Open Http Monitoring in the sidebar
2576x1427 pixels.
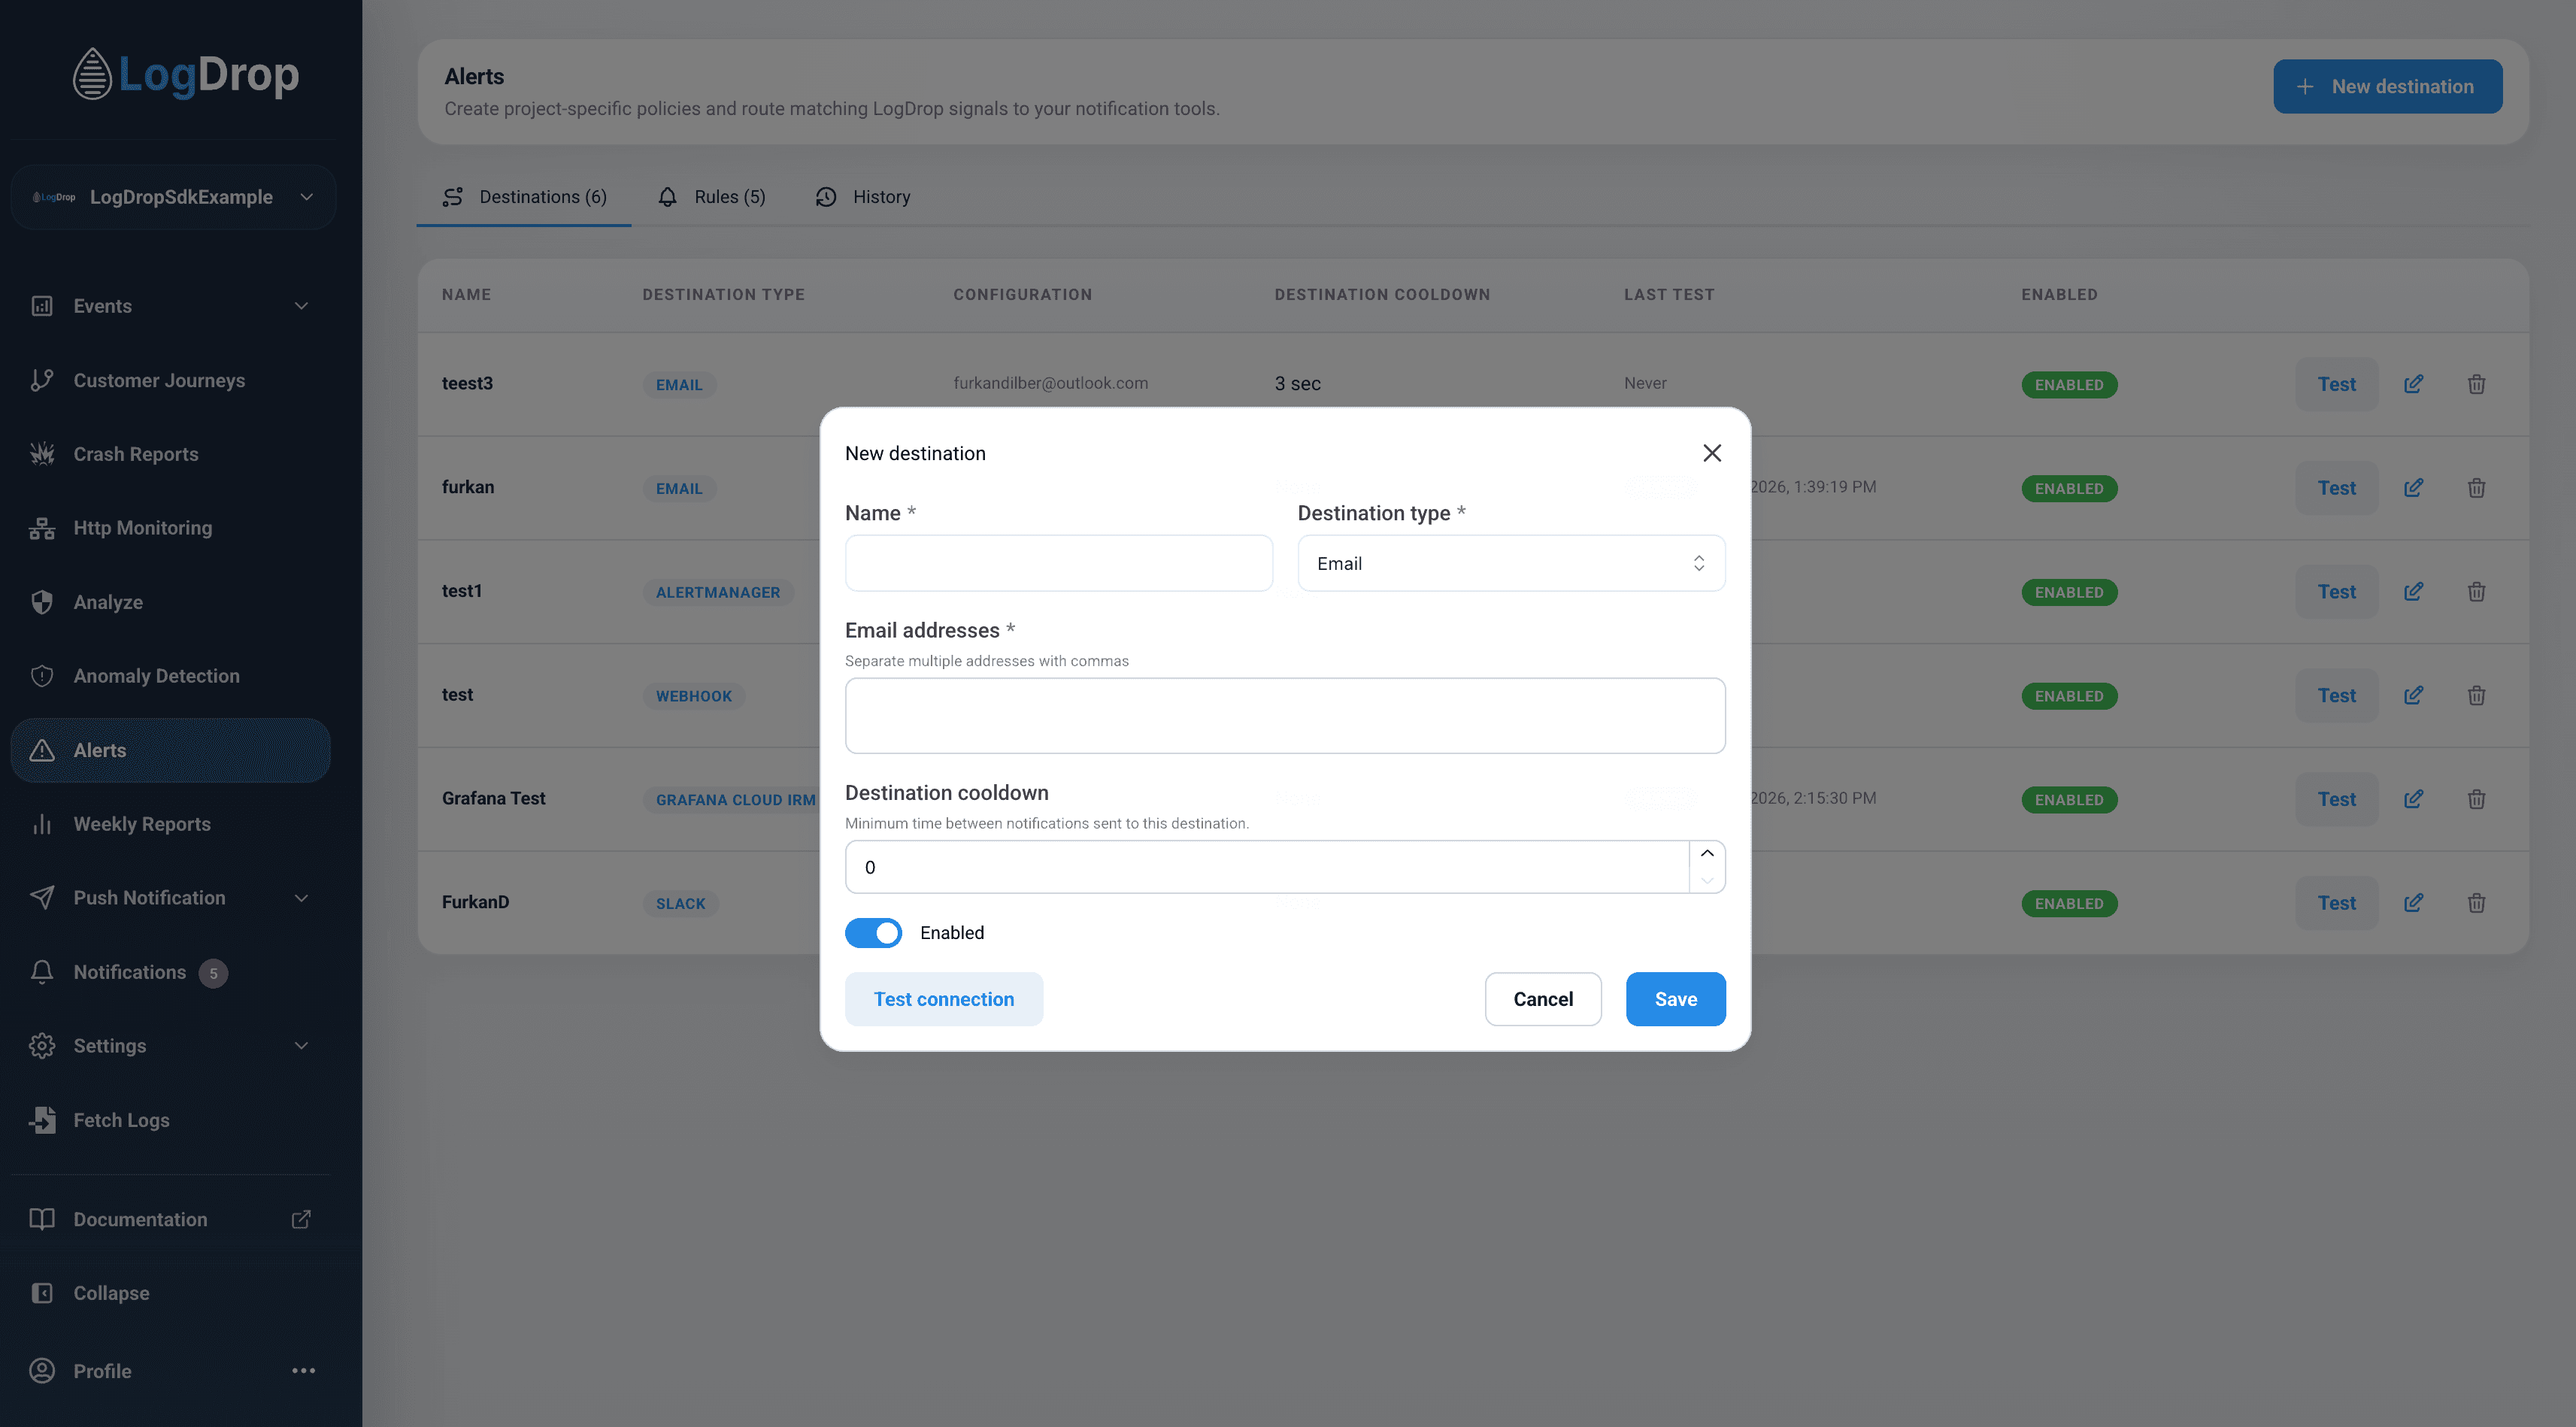tap(170, 528)
